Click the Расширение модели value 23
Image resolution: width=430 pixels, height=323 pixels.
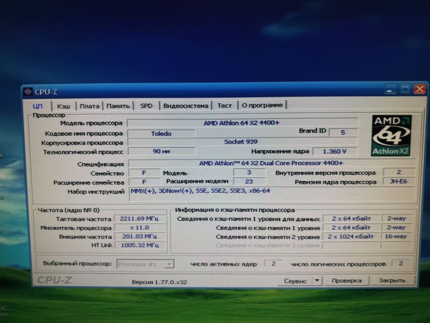tap(249, 181)
